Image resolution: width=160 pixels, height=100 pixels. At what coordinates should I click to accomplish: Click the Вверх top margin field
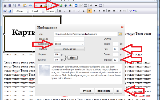tap(116, 44)
